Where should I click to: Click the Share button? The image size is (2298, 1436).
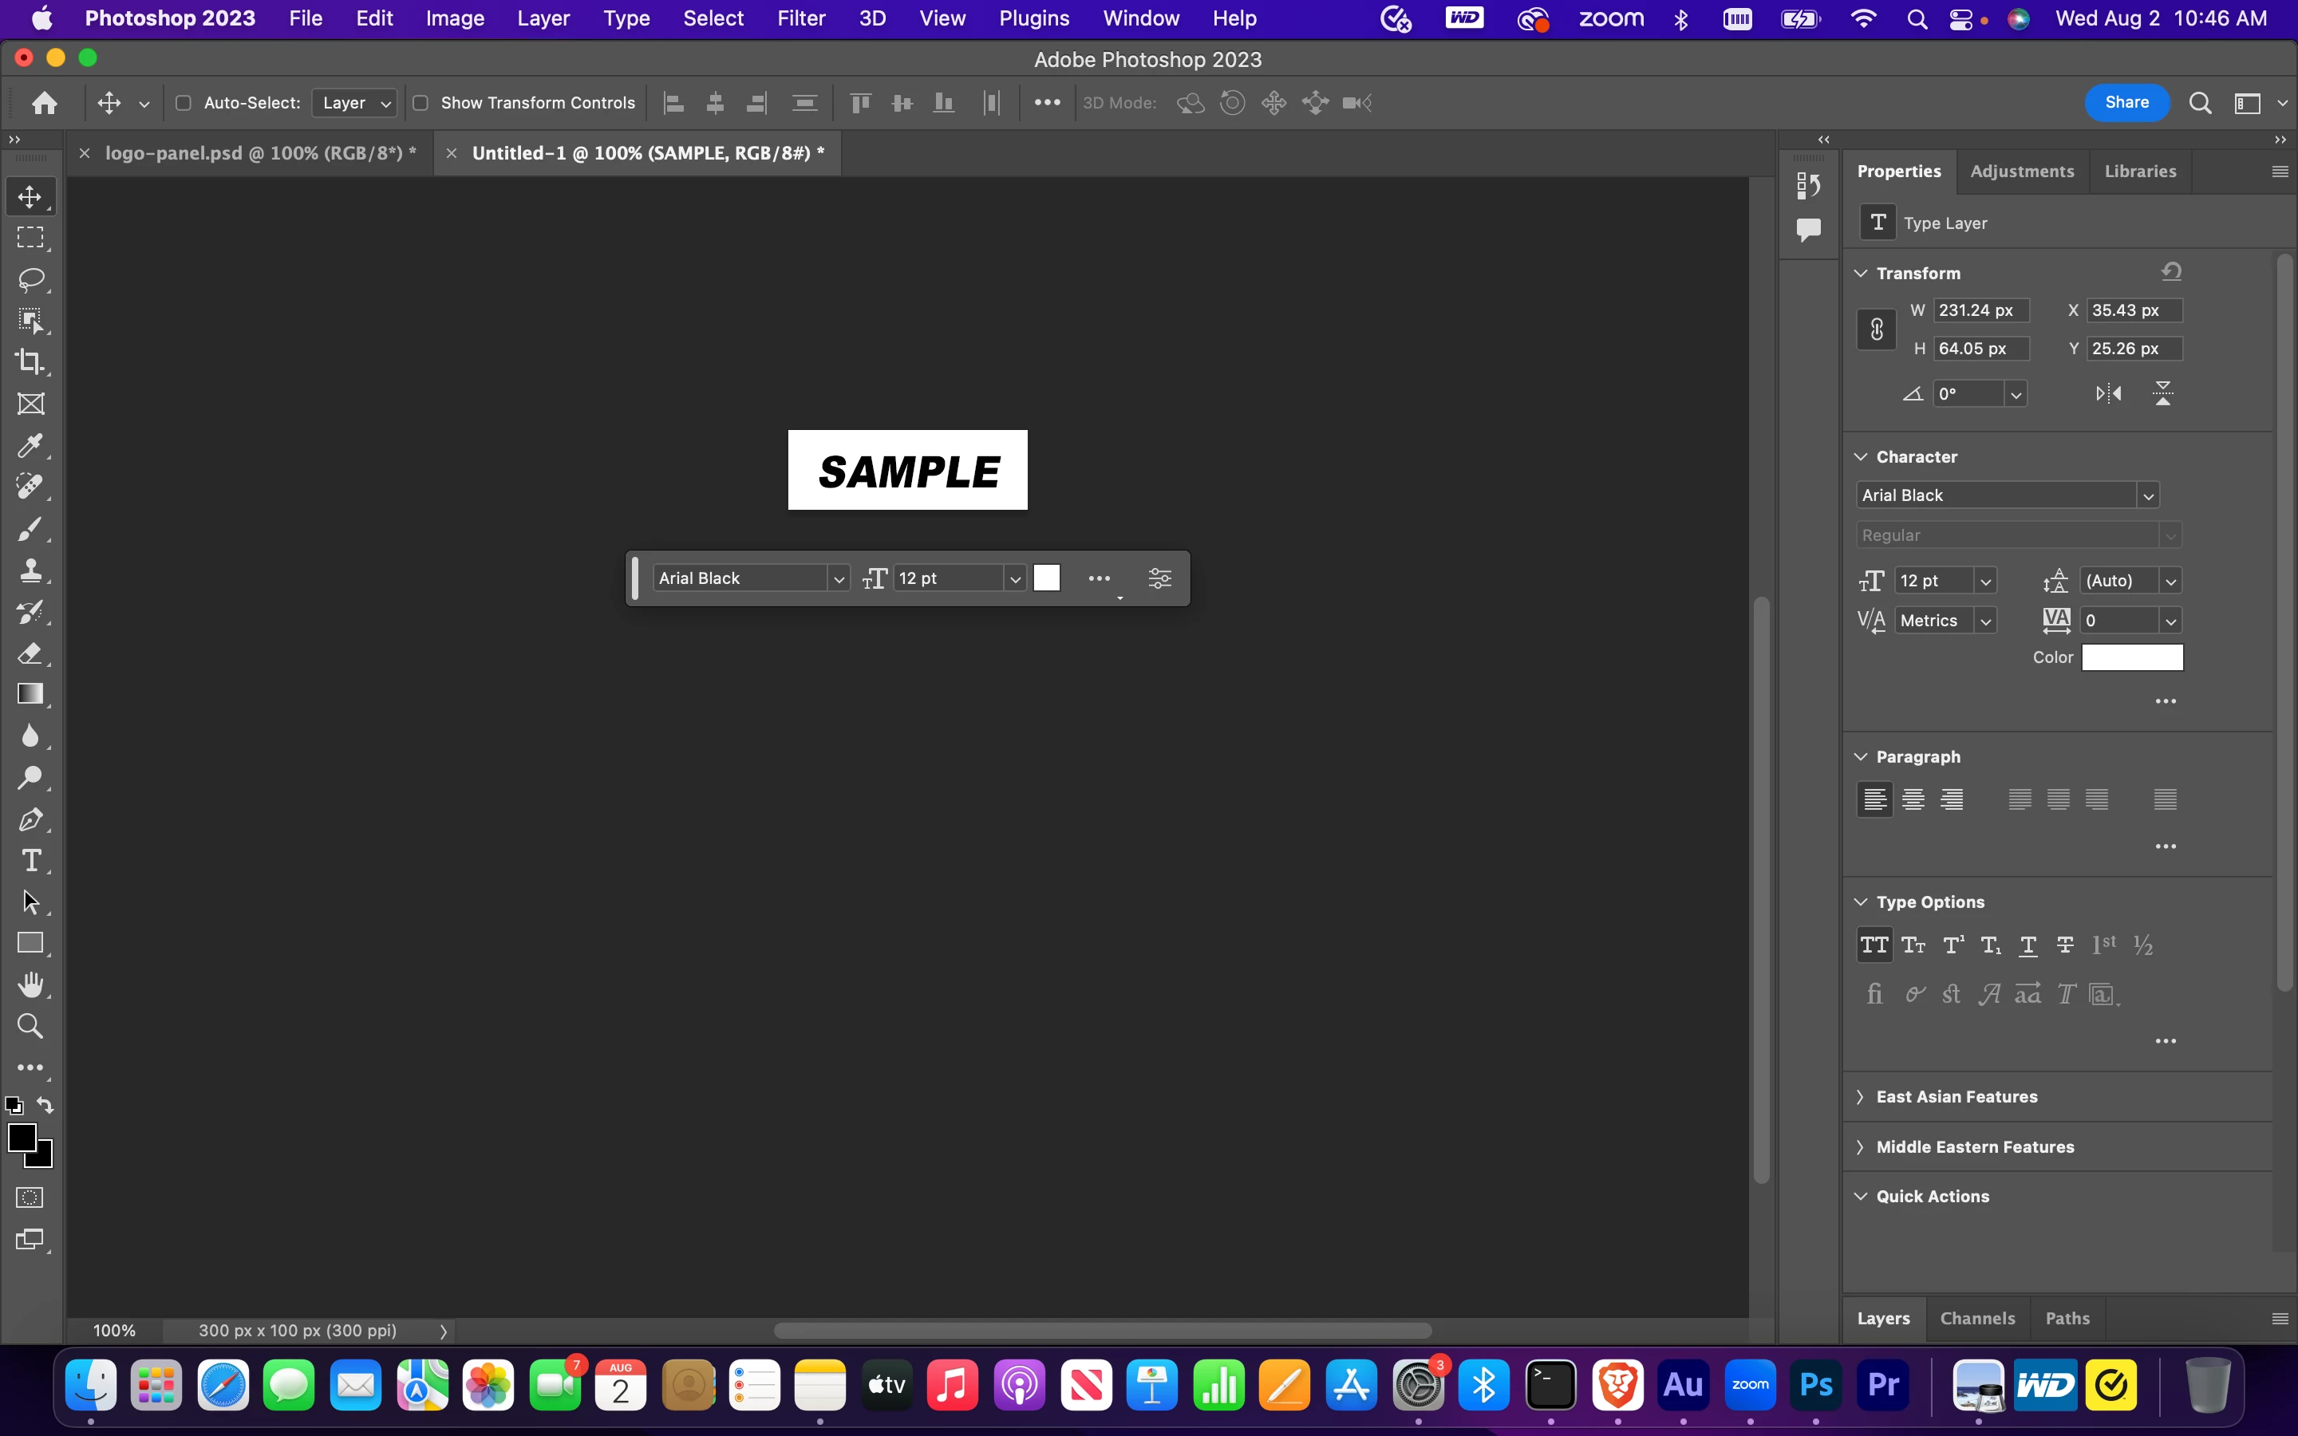tap(2126, 103)
